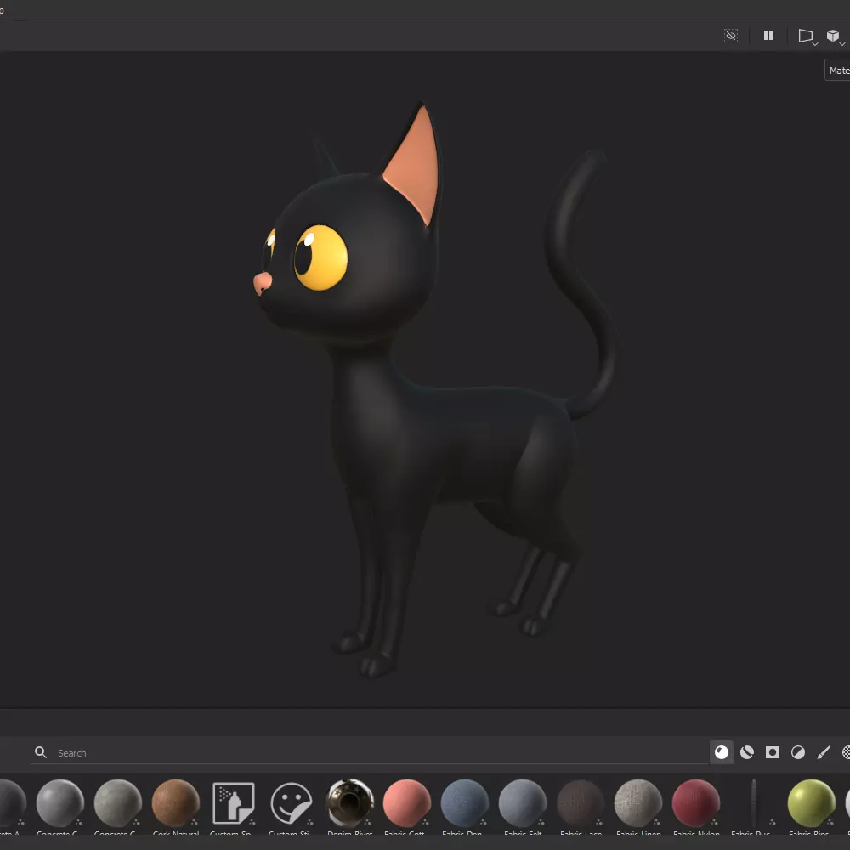Click the magnifier search icon
850x850 pixels.
point(41,752)
